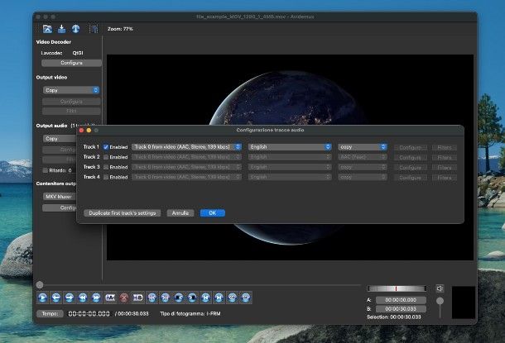
Task: Disable the Track 1 Enabled checkbox
Action: point(107,147)
